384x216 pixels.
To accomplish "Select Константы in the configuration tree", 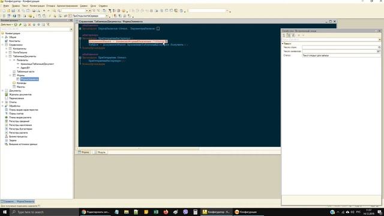I will [14, 41].
